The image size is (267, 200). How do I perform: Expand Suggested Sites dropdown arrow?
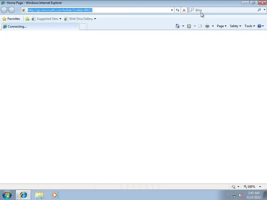pos(60,19)
